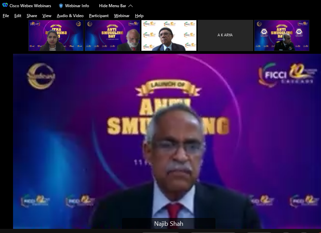Image resolution: width=321 pixels, height=233 pixels.
Task: Click the Najib Shah name label
Action: click(169, 224)
